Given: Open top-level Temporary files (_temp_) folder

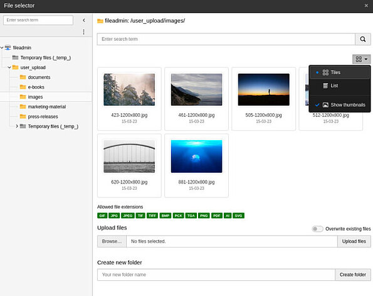Looking at the screenshot, I should click(x=46, y=58).
